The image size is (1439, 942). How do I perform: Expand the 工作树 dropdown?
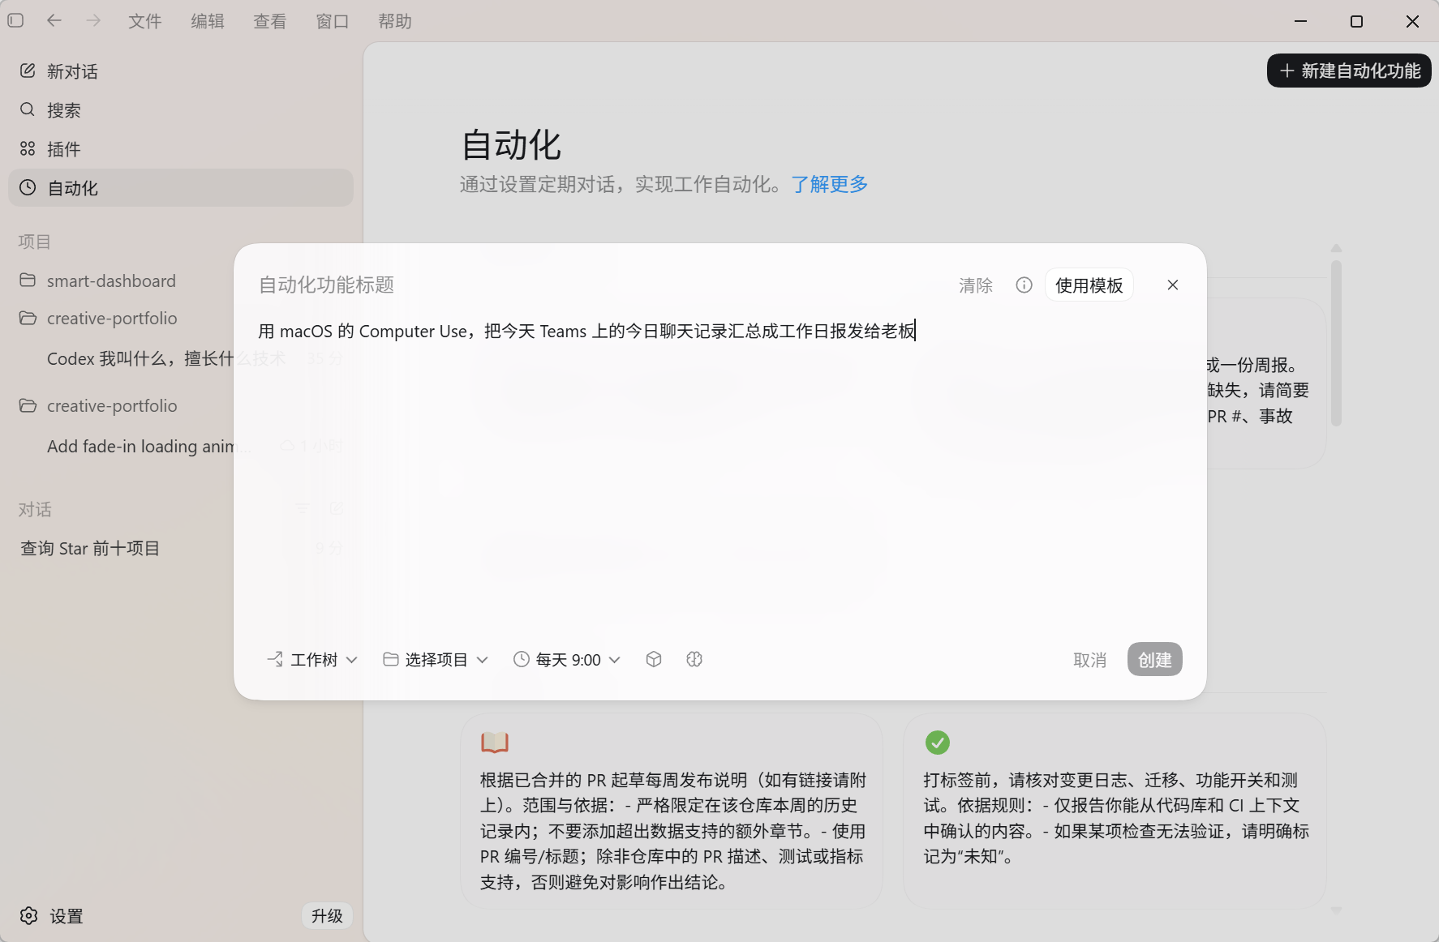311,660
